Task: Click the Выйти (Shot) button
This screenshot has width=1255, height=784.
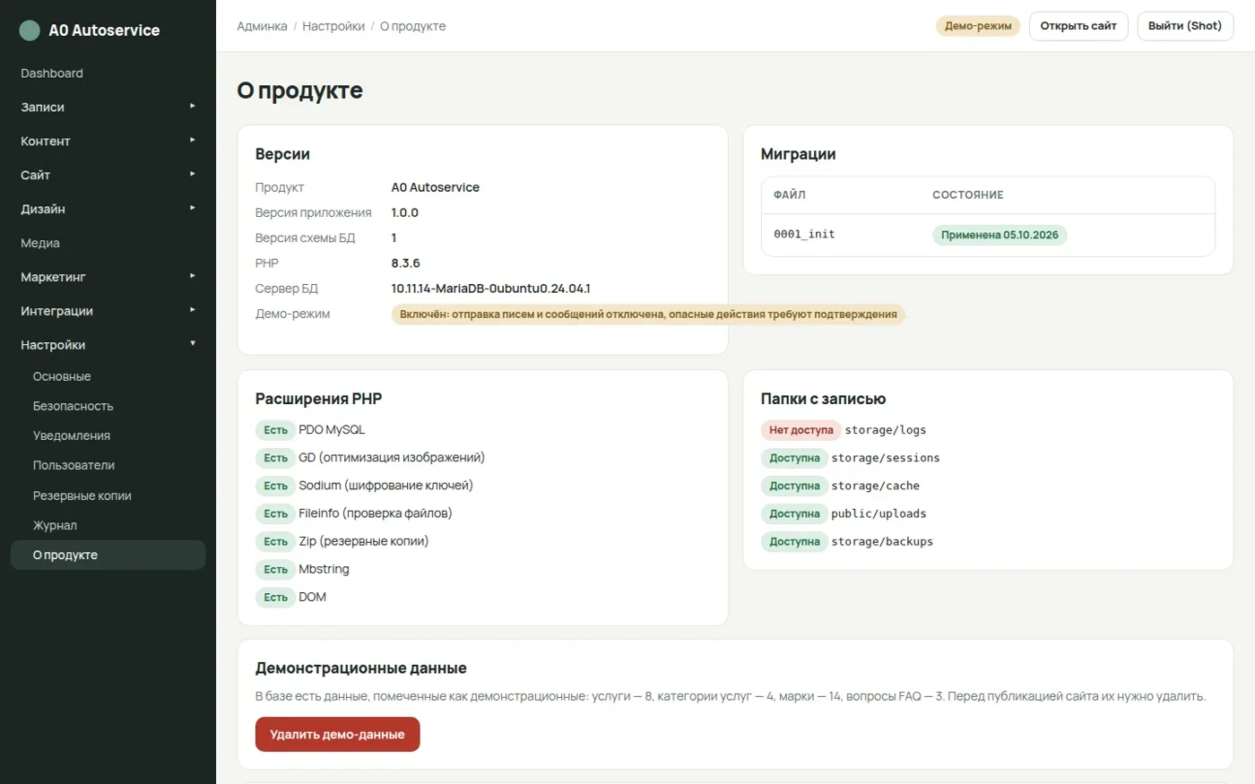Action: 1185,26
